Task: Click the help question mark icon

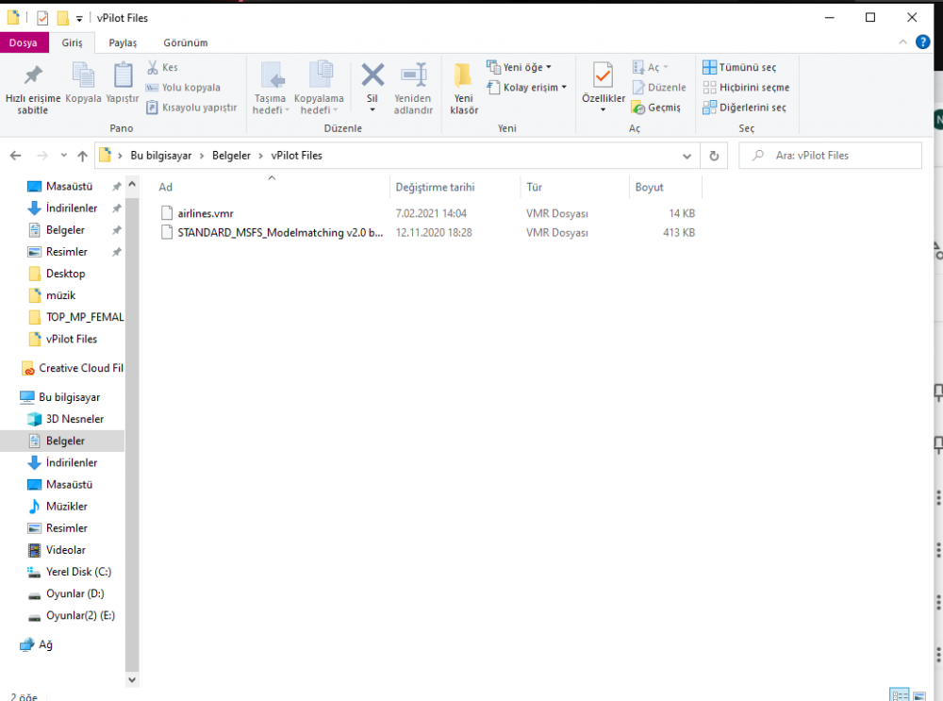Action: click(921, 42)
